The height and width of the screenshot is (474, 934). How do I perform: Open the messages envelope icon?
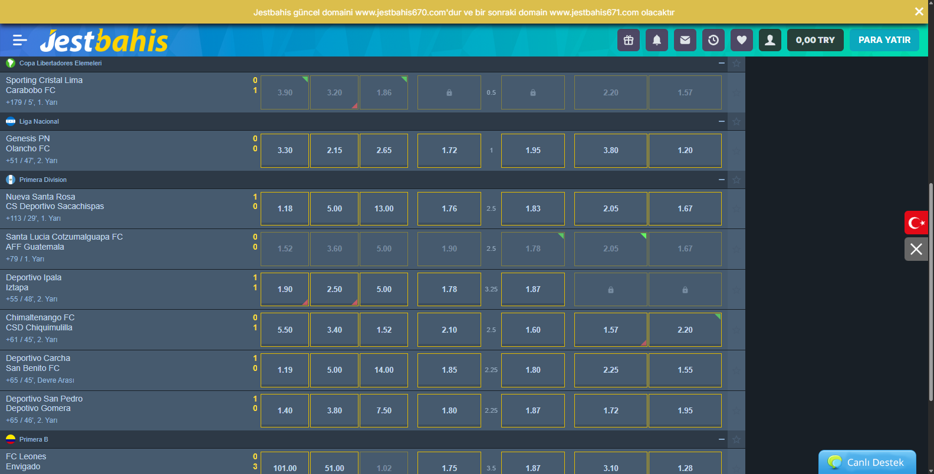tap(685, 40)
